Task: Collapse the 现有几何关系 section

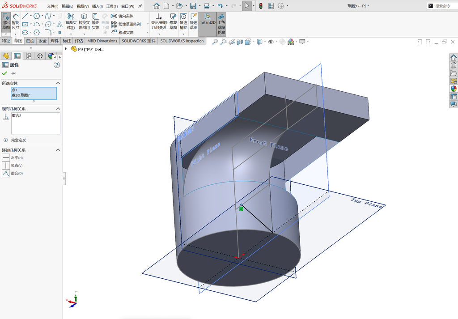Action: (58, 109)
